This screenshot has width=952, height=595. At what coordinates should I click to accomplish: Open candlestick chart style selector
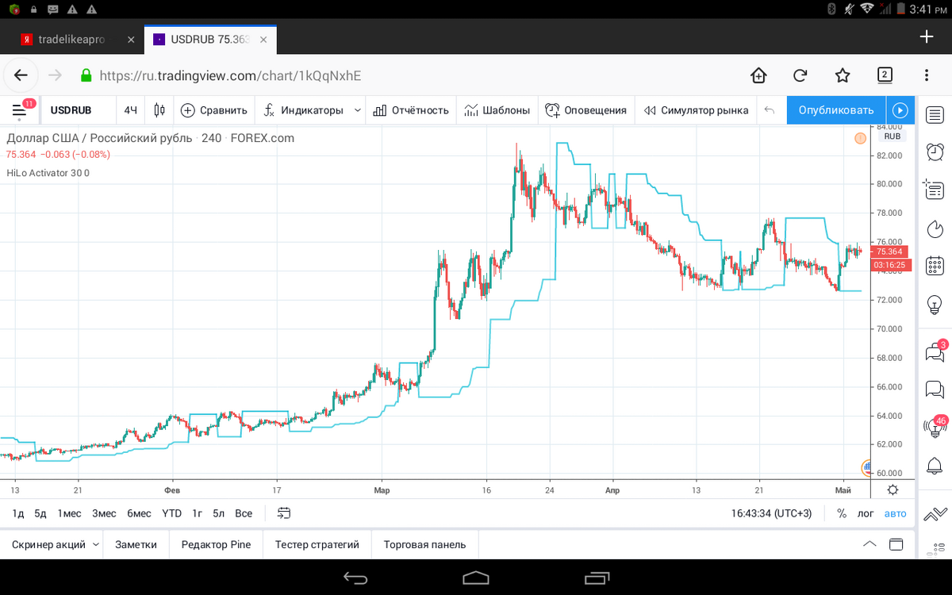[x=160, y=110]
